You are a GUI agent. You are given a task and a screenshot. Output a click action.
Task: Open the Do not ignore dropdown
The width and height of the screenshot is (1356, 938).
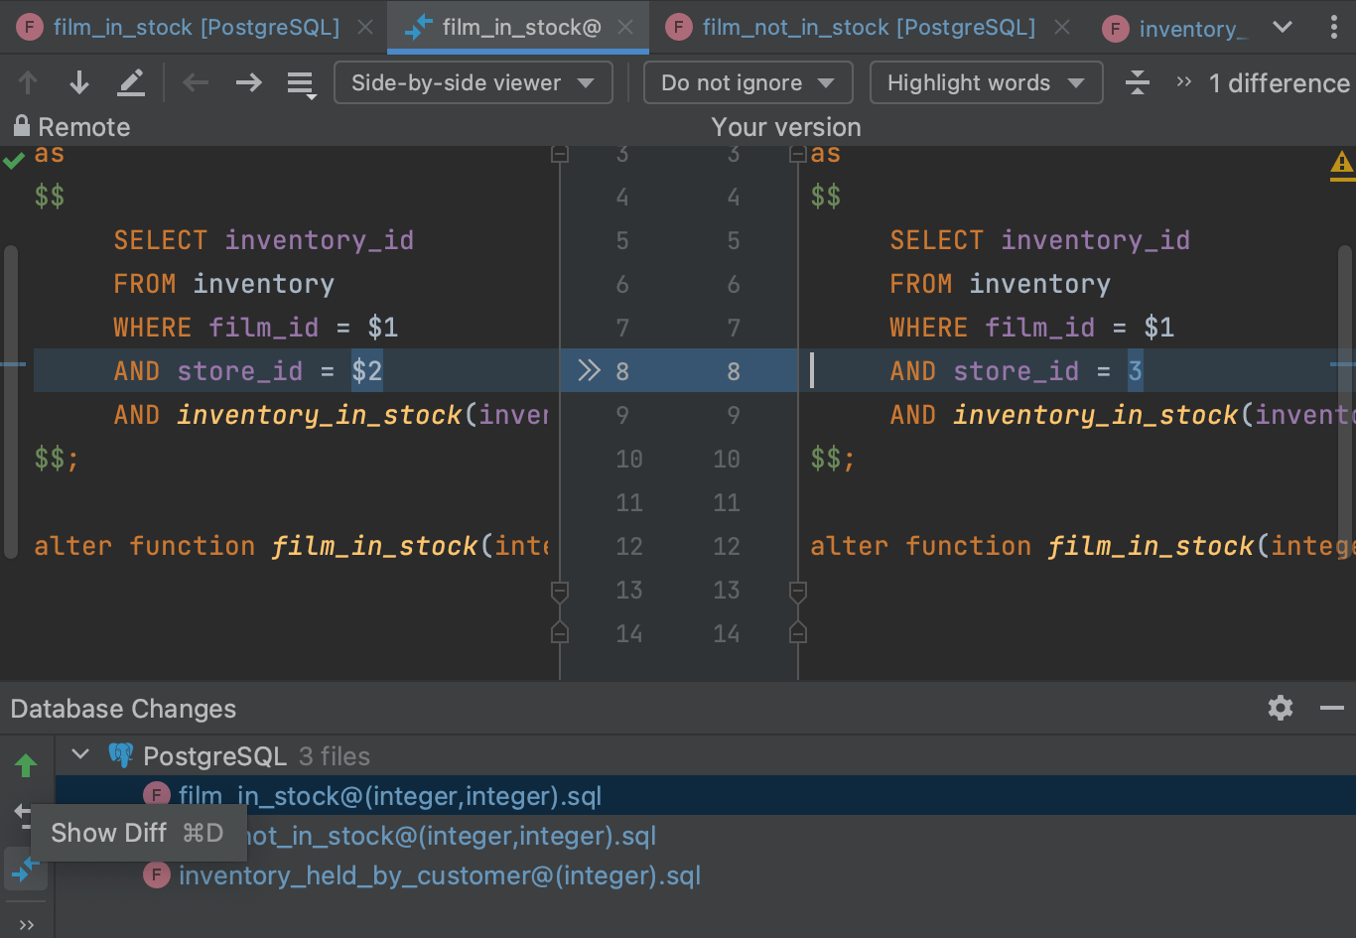(x=747, y=83)
